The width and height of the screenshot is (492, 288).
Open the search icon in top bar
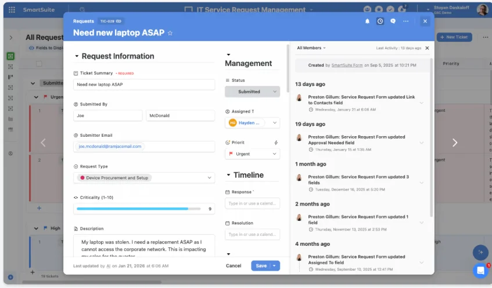pyautogui.click(x=82, y=10)
